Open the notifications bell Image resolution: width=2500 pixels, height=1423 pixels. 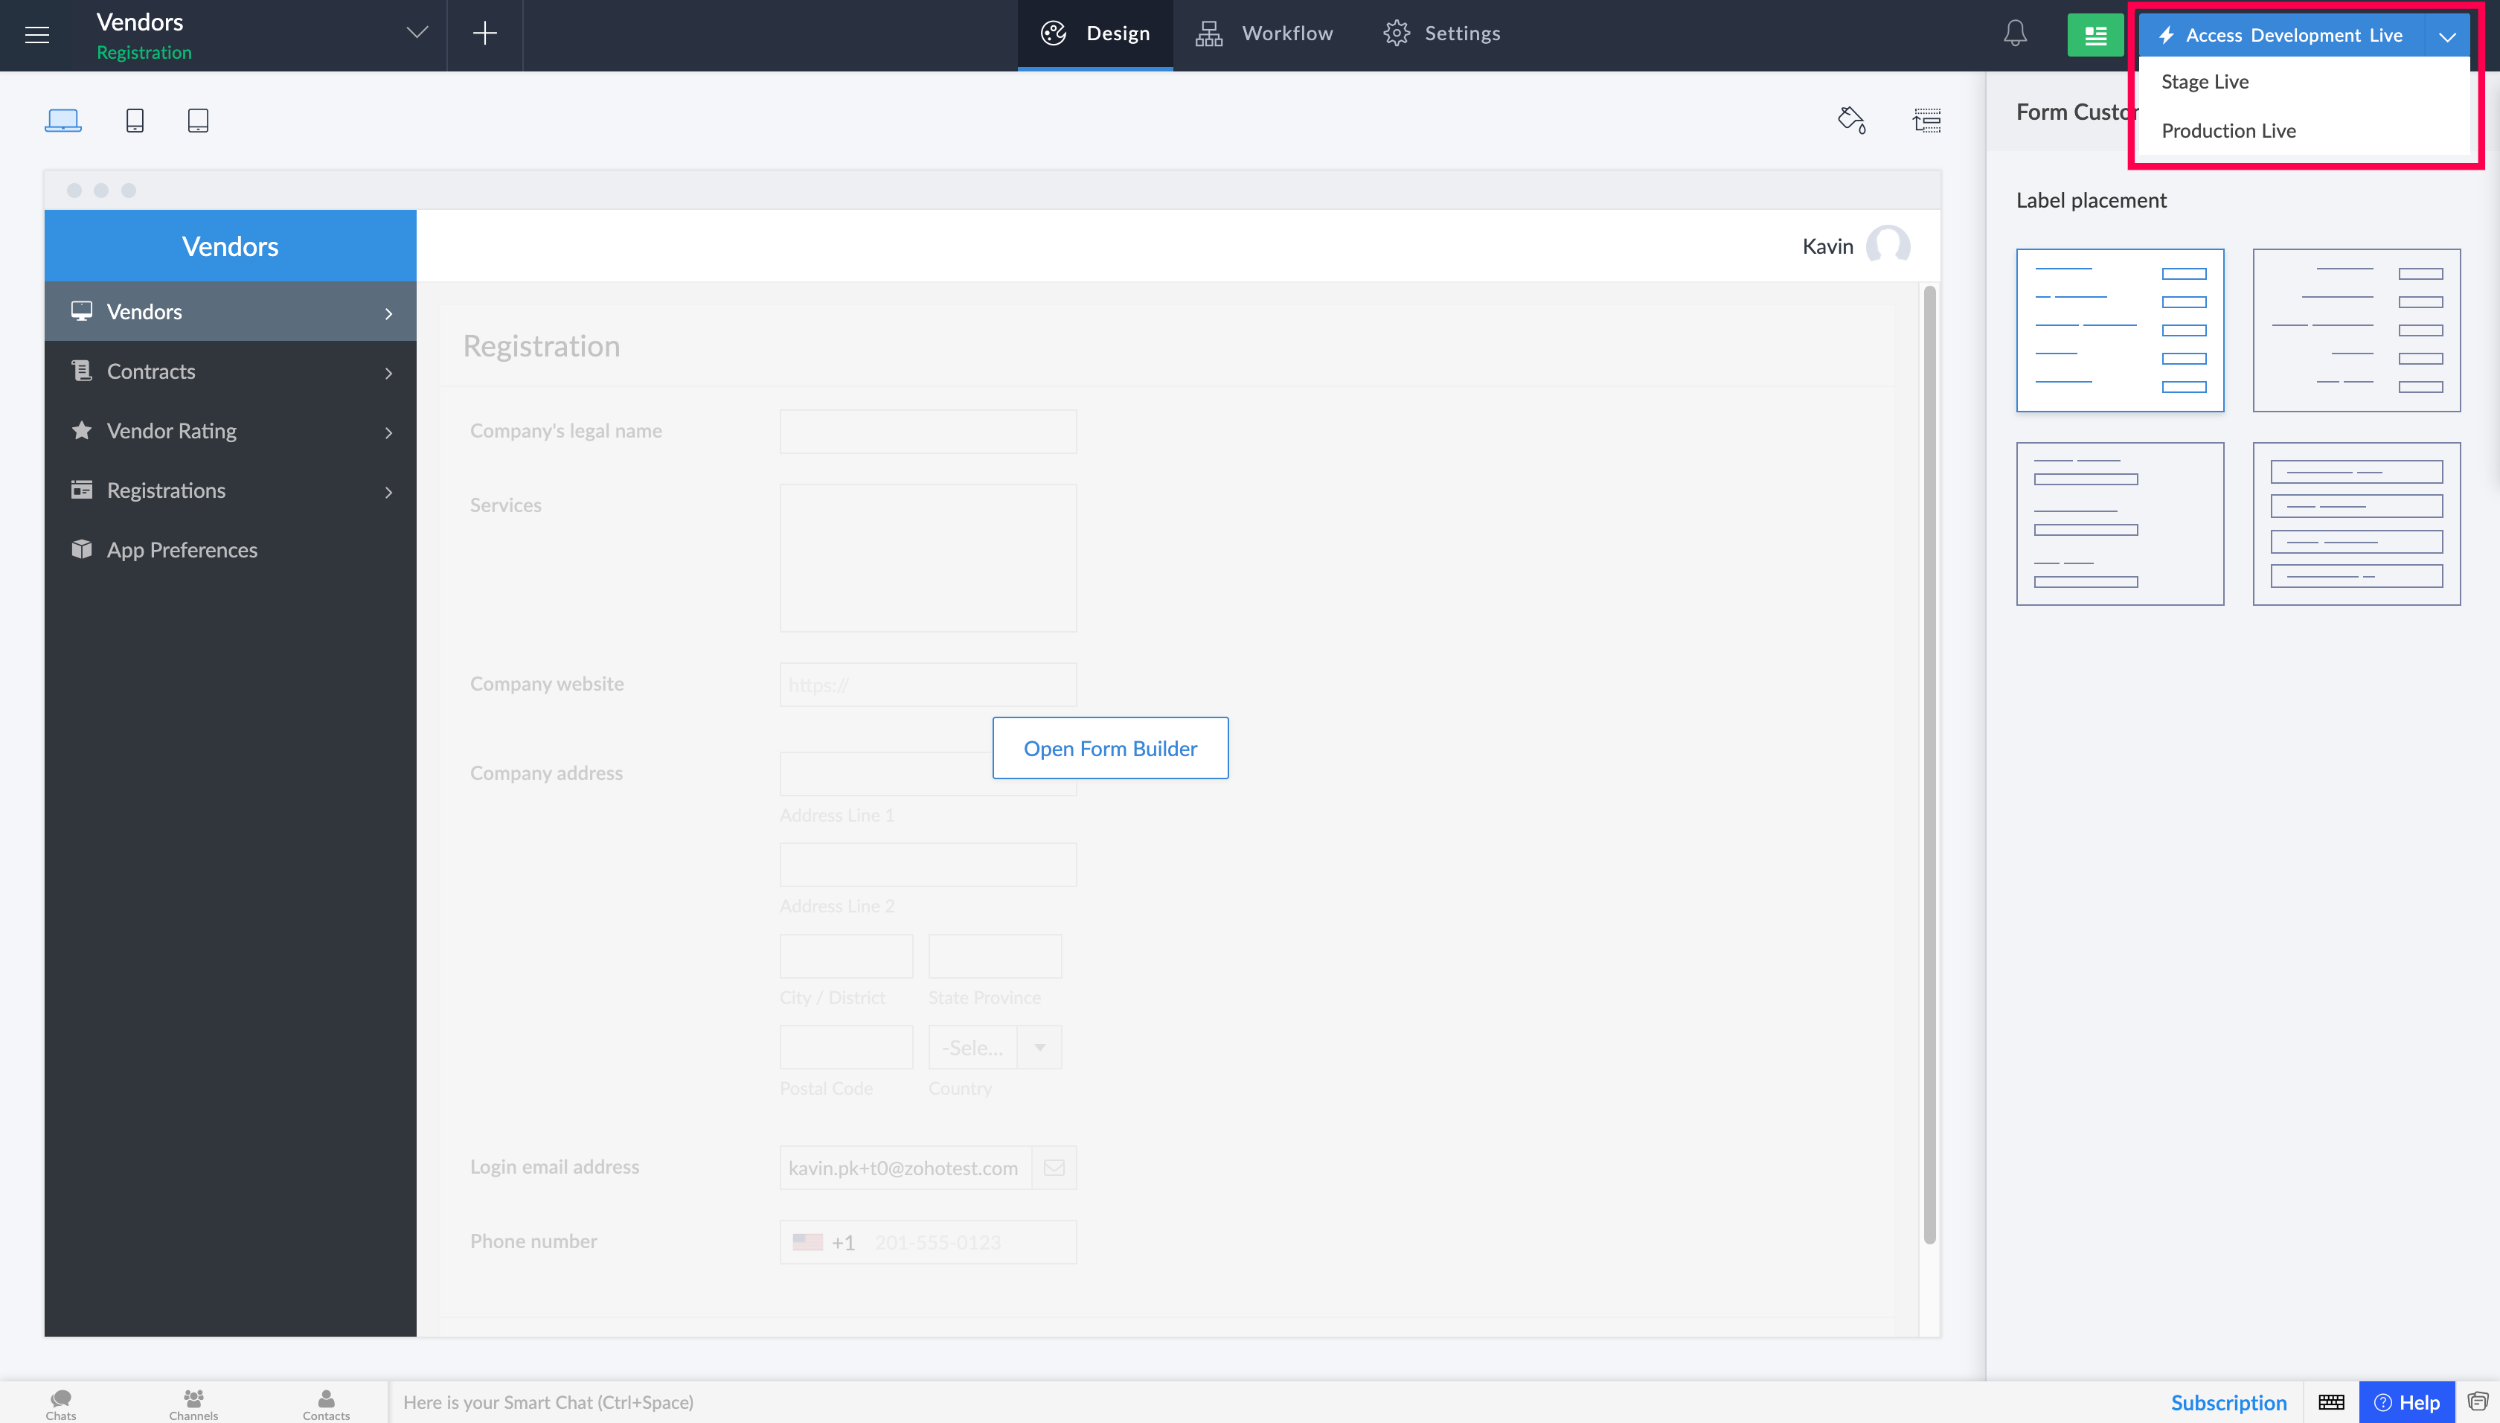pos(2014,34)
